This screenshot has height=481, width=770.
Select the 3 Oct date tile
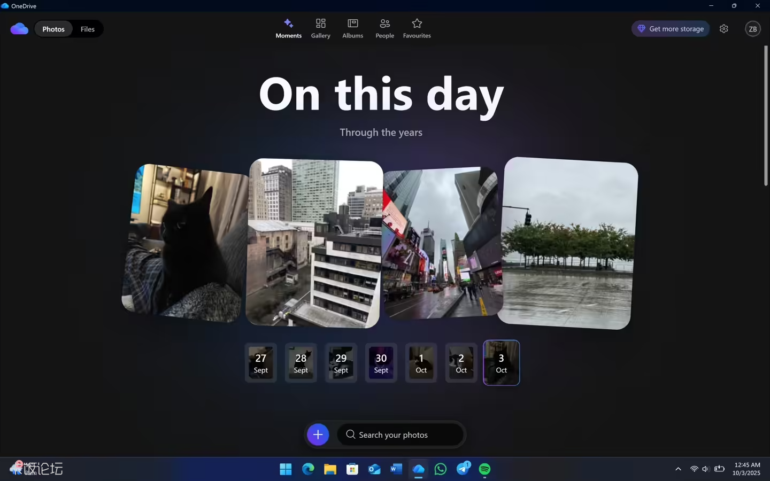coord(501,363)
